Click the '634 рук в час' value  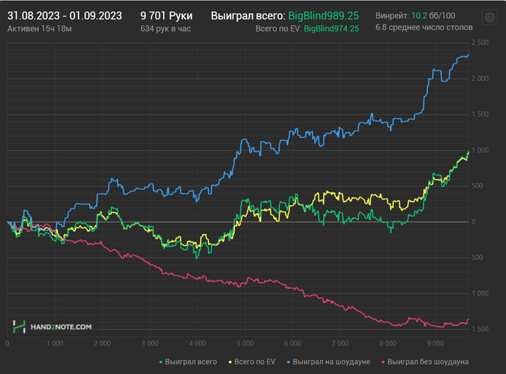point(166,29)
